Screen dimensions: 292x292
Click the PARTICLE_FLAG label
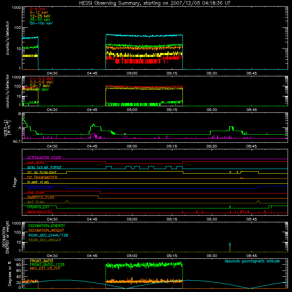point(41,197)
